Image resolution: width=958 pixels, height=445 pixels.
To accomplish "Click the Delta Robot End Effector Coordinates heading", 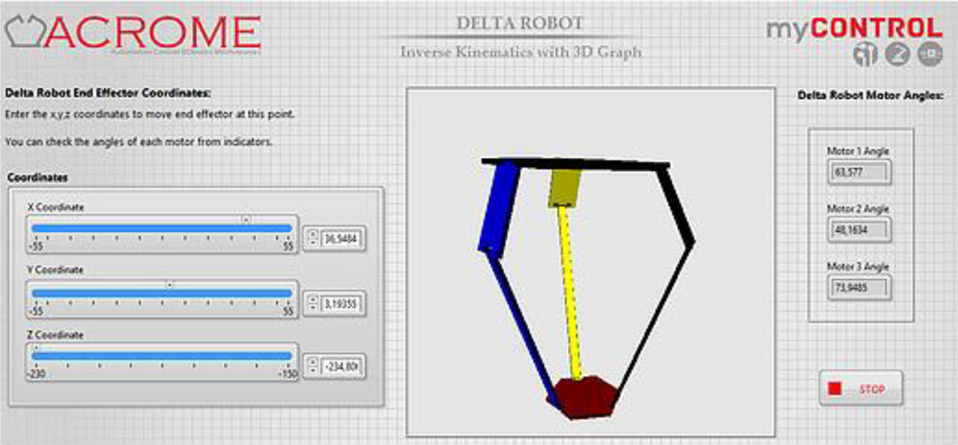I will pos(108,93).
